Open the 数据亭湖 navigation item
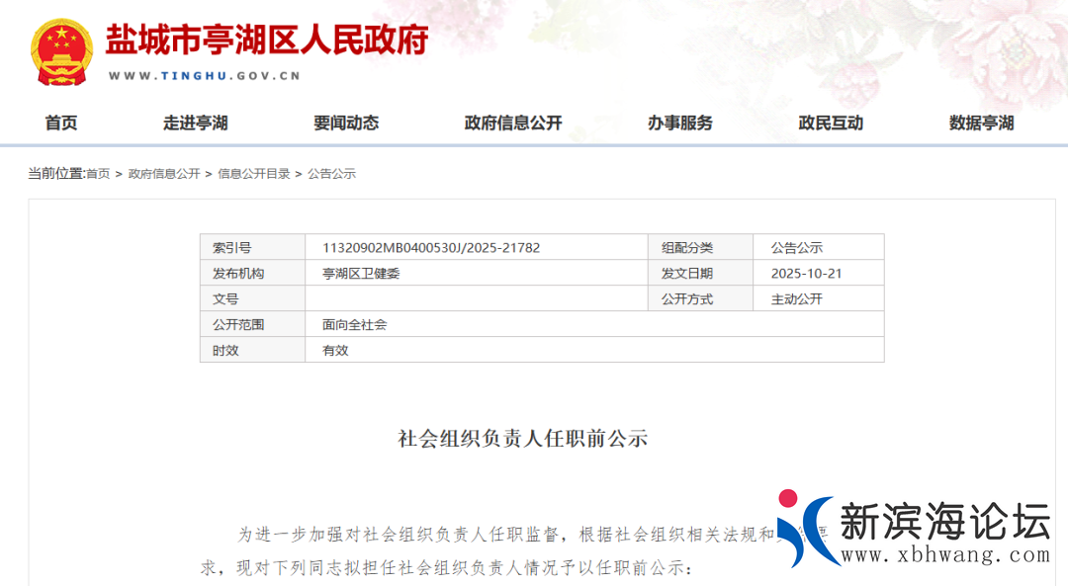This screenshot has width=1068, height=586. tap(981, 124)
